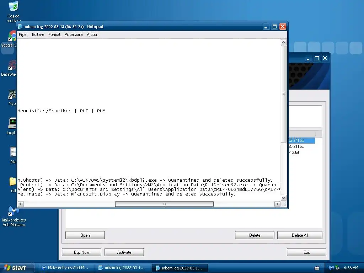The width and height of the screenshot is (364, 273).
Task: Close the Malwarebytes window
Action: tap(325, 59)
